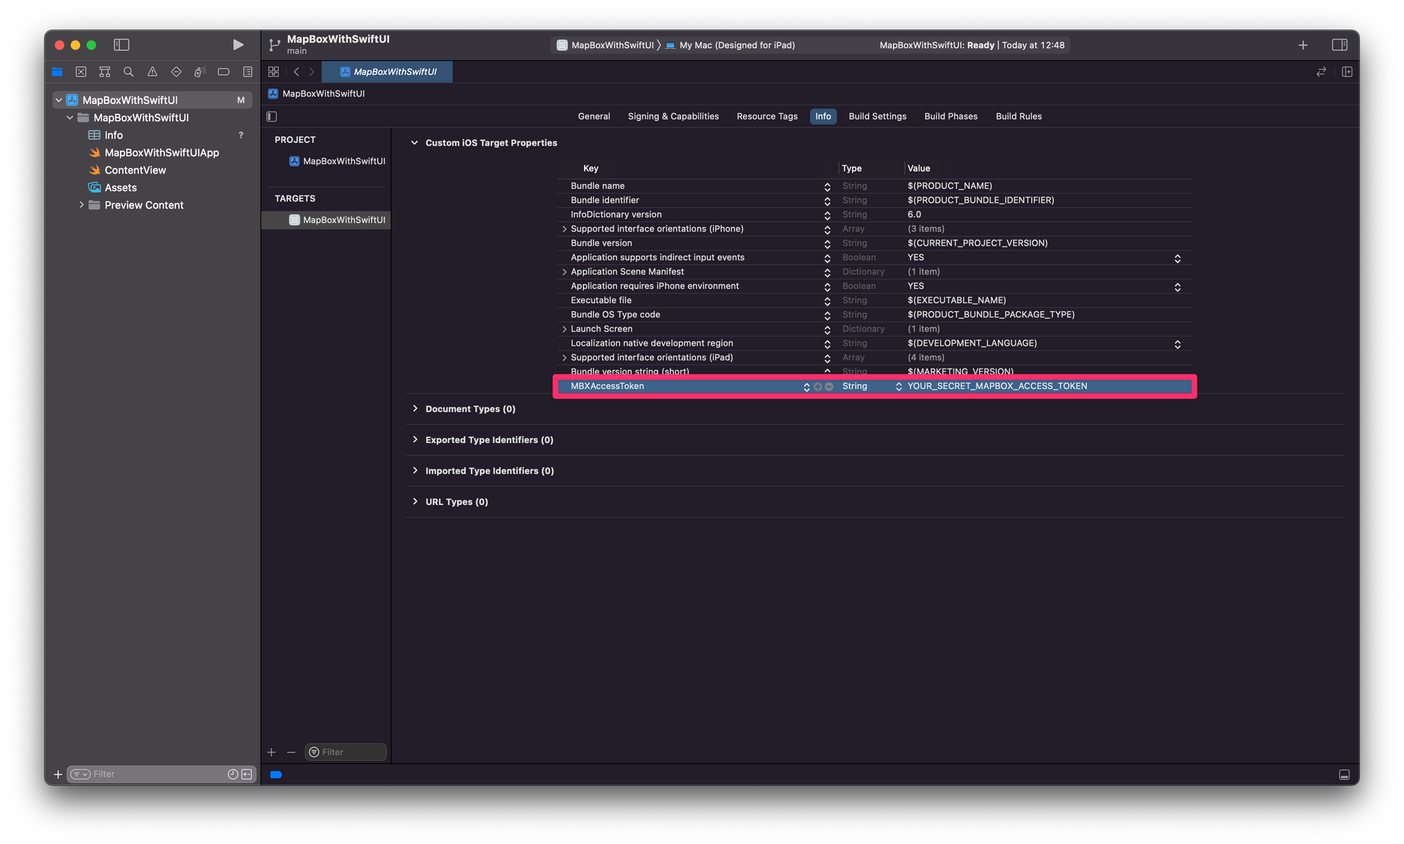Hide the project and targets list sidebar
The height and width of the screenshot is (844, 1404).
[x=272, y=117]
